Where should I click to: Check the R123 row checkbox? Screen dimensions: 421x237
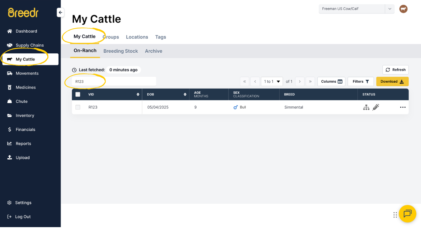point(78,107)
